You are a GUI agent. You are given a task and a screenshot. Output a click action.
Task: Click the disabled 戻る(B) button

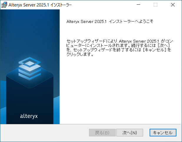tap(102, 133)
